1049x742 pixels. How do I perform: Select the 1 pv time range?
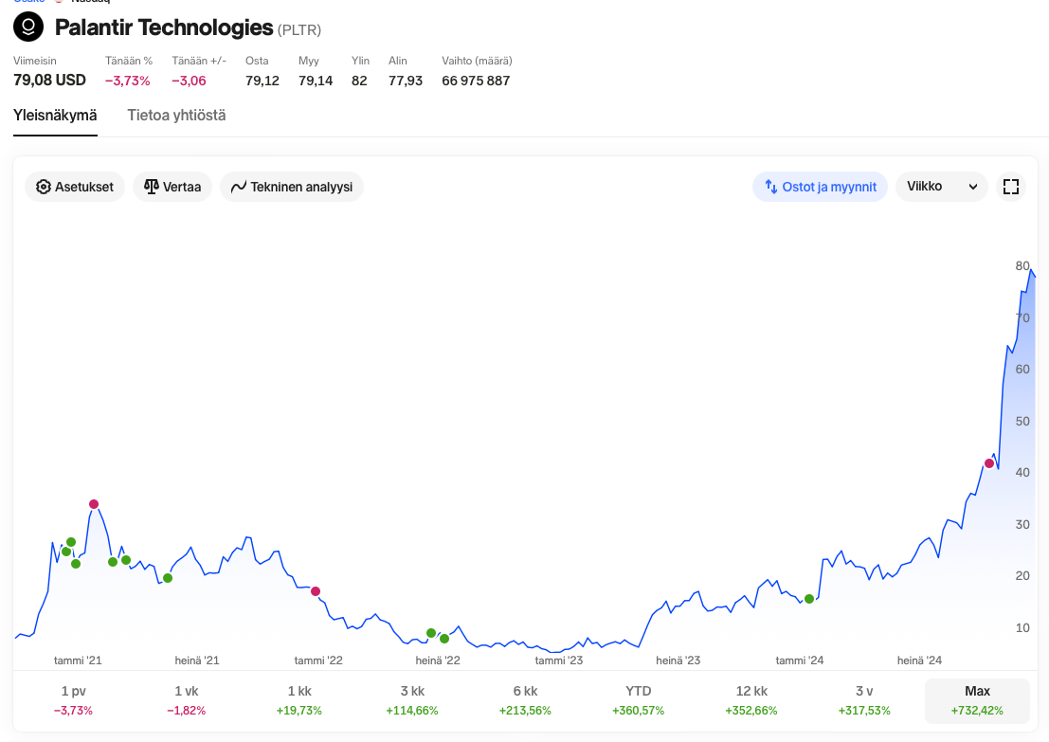point(74,700)
